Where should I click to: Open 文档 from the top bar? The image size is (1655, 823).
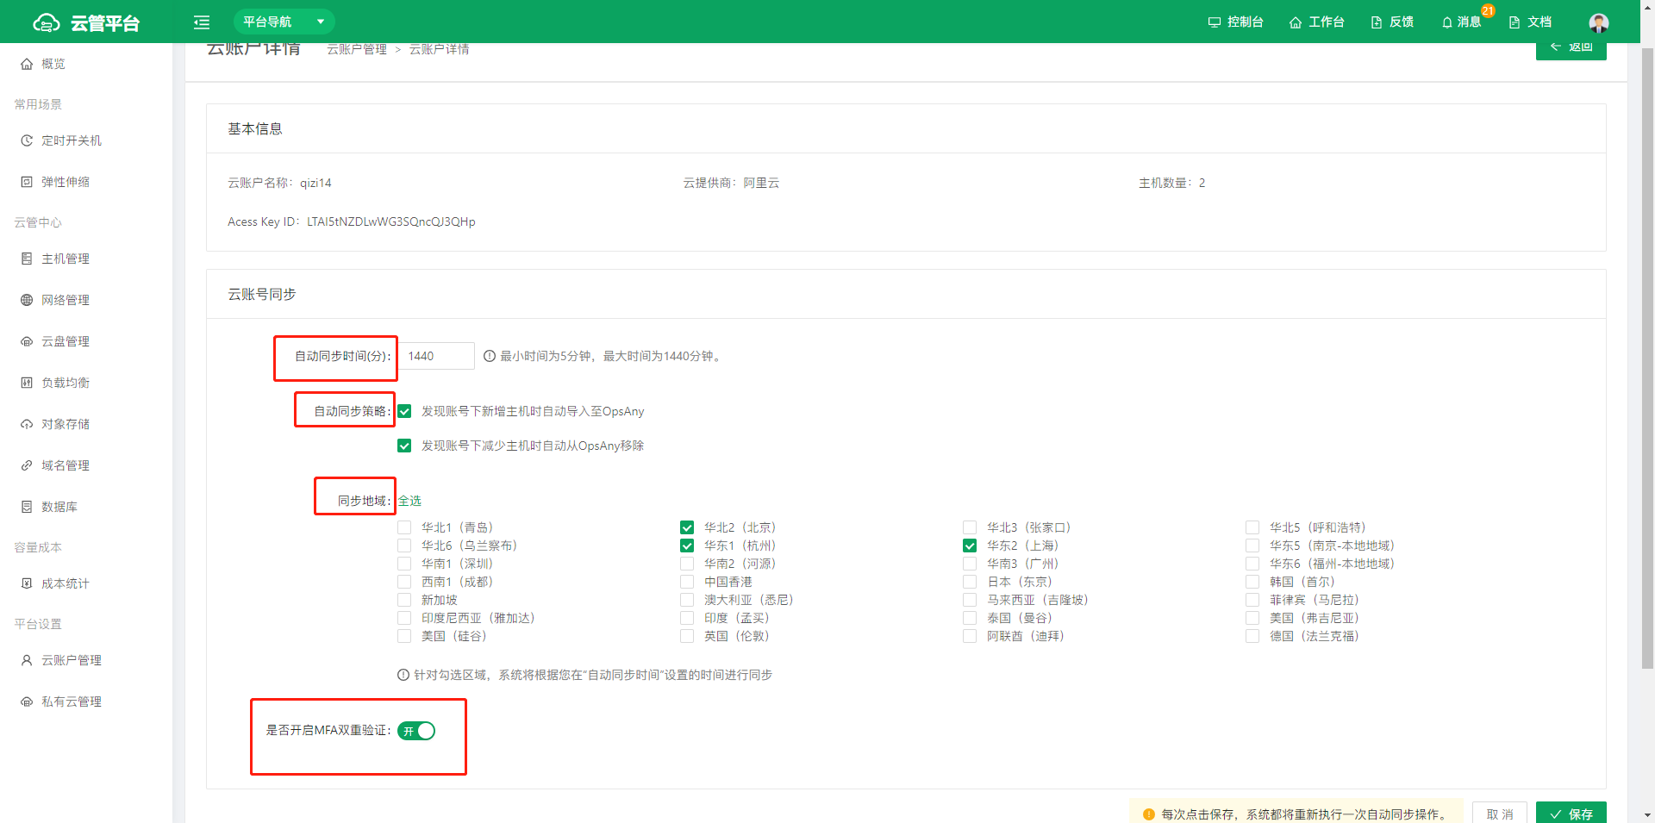click(x=1530, y=22)
